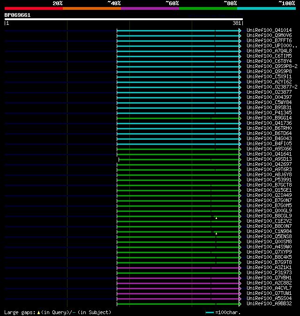The height and width of the screenshot is (316, 300).
Task: Select UniRef100_A5GS04 label
Action: tap(269, 299)
